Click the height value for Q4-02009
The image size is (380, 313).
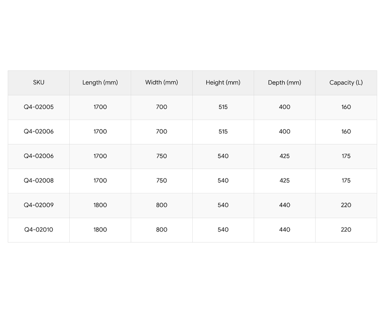click(x=223, y=205)
